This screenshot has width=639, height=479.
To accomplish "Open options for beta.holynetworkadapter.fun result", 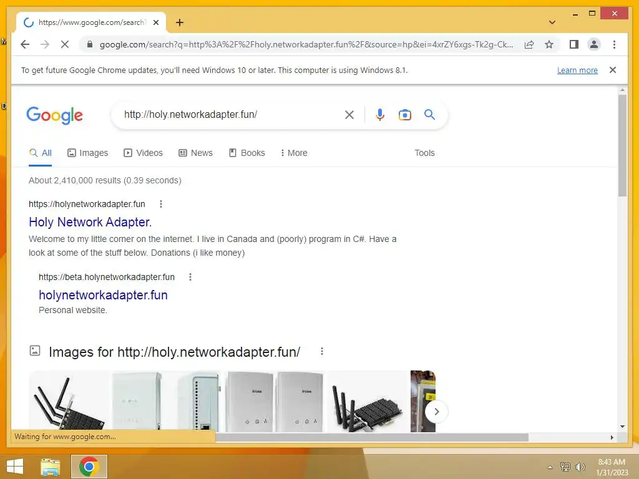I will (190, 278).
